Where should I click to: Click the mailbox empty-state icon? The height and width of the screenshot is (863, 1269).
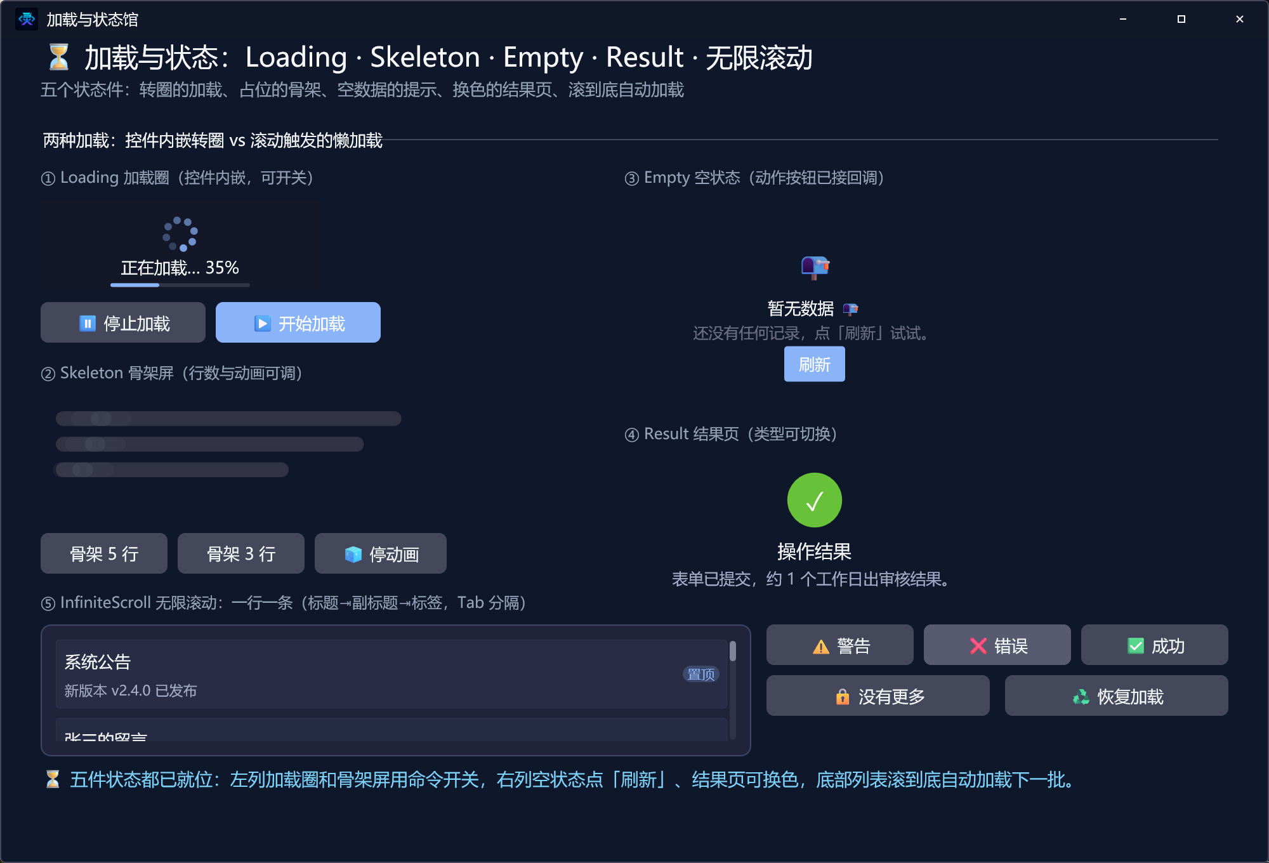tap(815, 267)
